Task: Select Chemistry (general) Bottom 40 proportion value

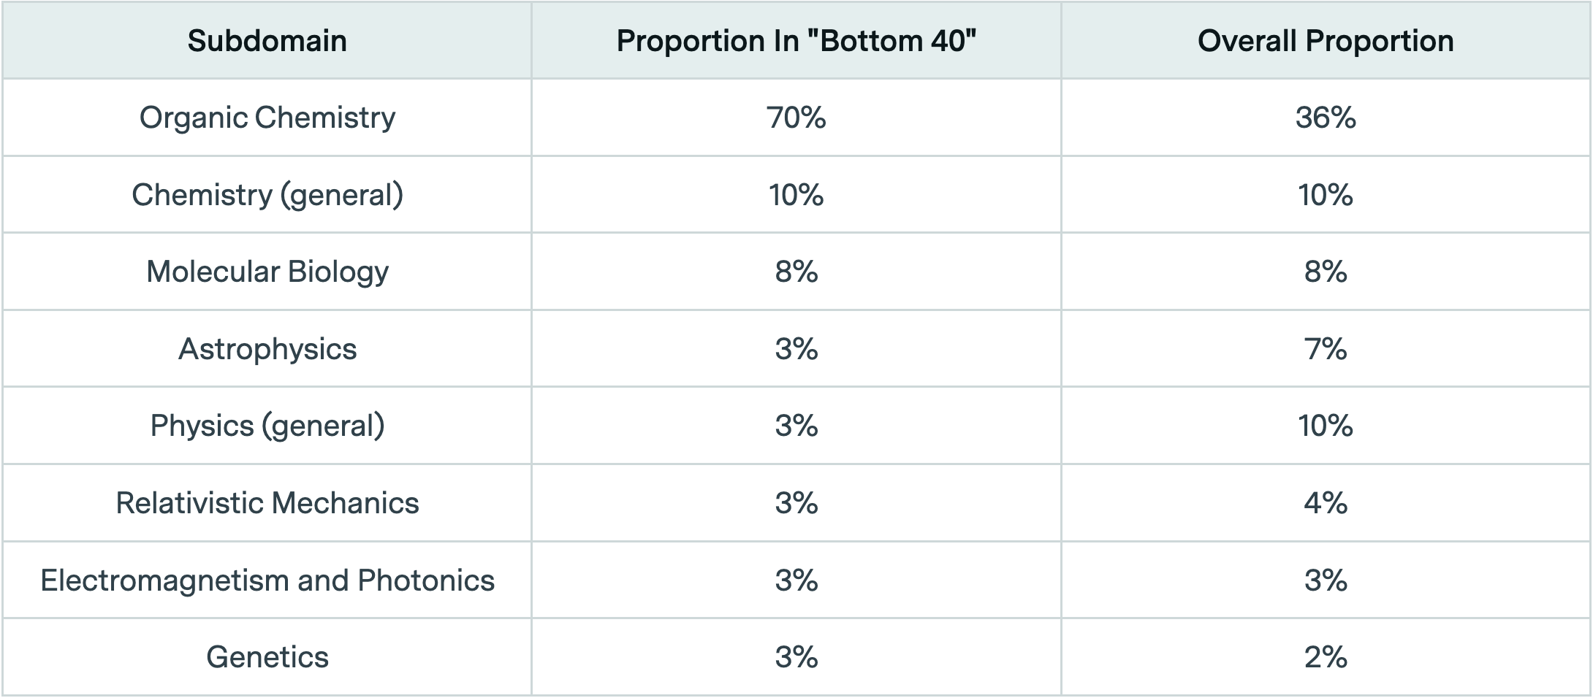Action: point(796,195)
